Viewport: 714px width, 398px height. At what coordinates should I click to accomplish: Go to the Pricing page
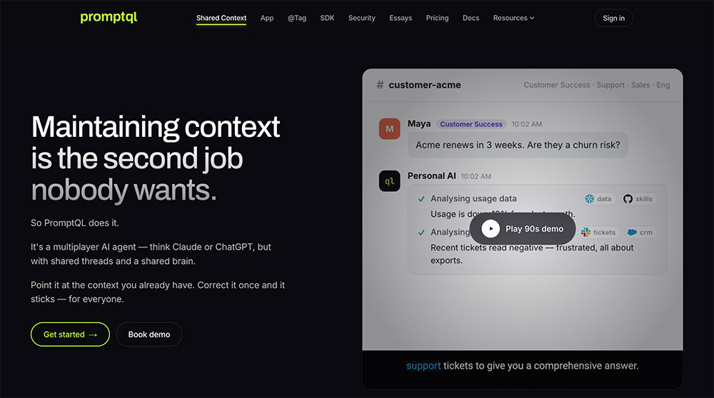pyautogui.click(x=437, y=19)
